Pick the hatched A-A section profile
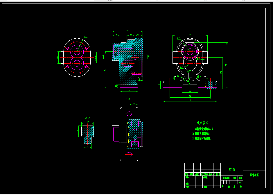This screenshot has width=273, height=195. tap(88, 135)
